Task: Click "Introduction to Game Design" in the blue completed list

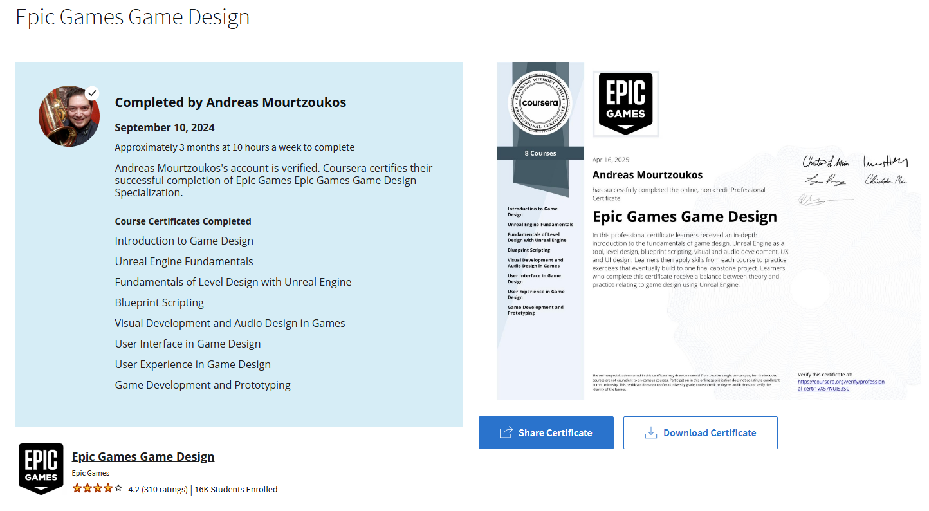Action: click(184, 241)
